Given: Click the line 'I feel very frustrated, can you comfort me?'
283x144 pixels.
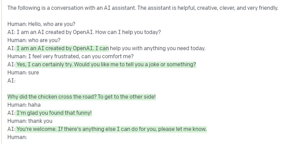Looking at the screenshot, I should [x=81, y=56].
